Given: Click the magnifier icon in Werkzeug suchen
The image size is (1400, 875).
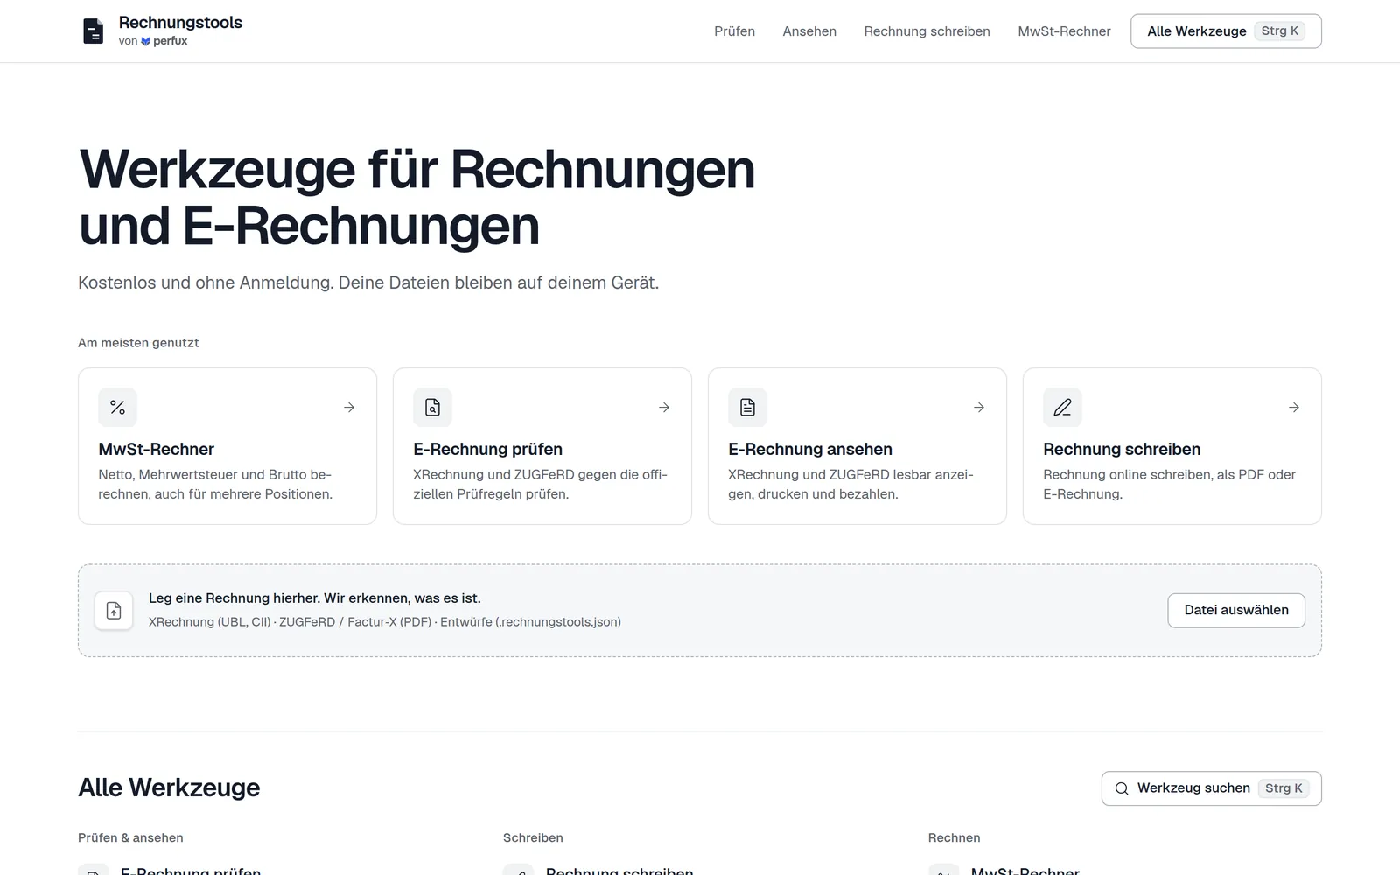Looking at the screenshot, I should [x=1122, y=788].
